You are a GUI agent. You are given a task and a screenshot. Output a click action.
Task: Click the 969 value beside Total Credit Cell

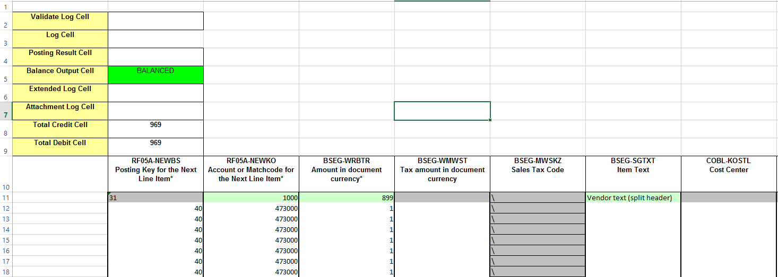pos(155,129)
